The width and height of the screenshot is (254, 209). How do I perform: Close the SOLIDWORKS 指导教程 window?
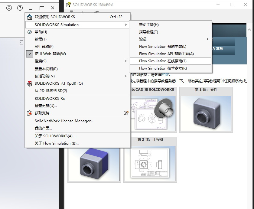246,5
